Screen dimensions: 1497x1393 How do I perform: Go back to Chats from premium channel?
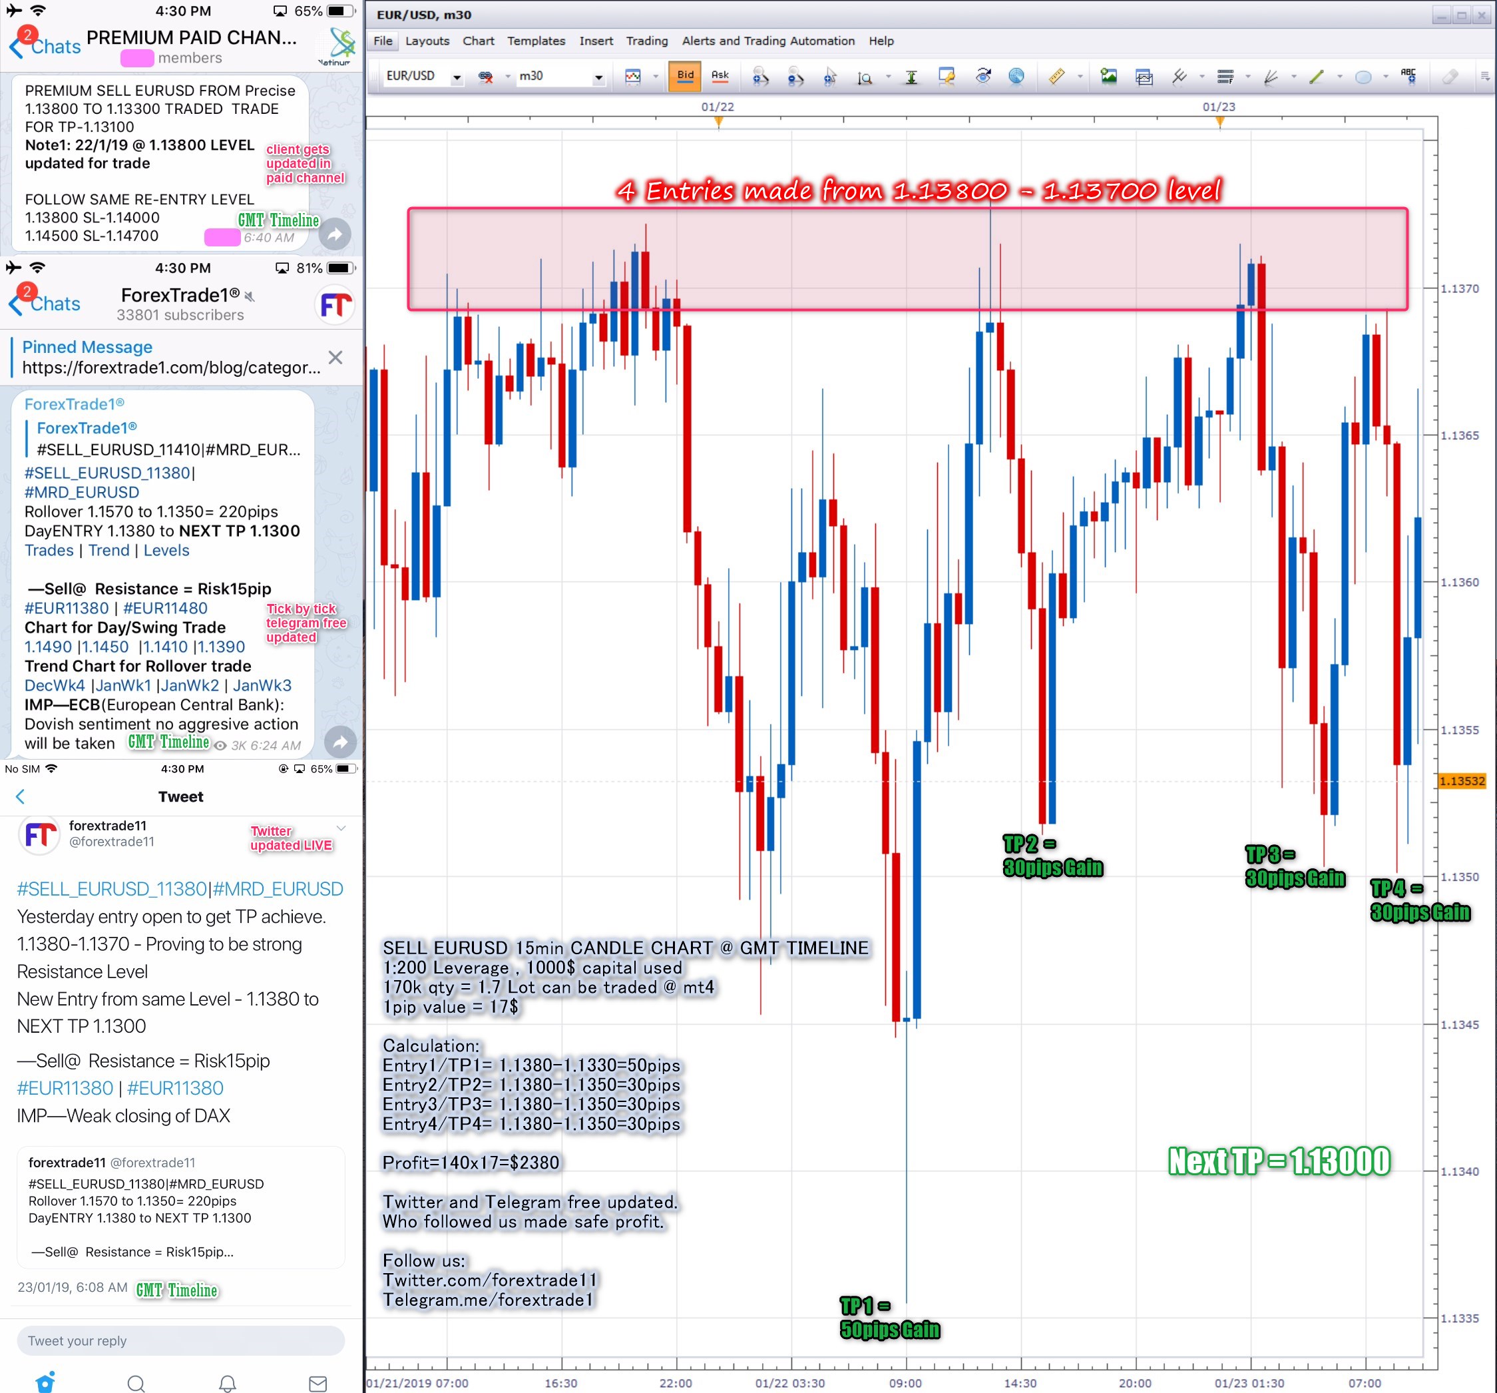tap(45, 46)
